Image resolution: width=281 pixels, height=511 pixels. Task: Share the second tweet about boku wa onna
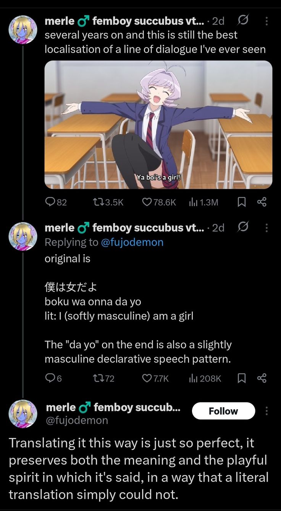262,378
